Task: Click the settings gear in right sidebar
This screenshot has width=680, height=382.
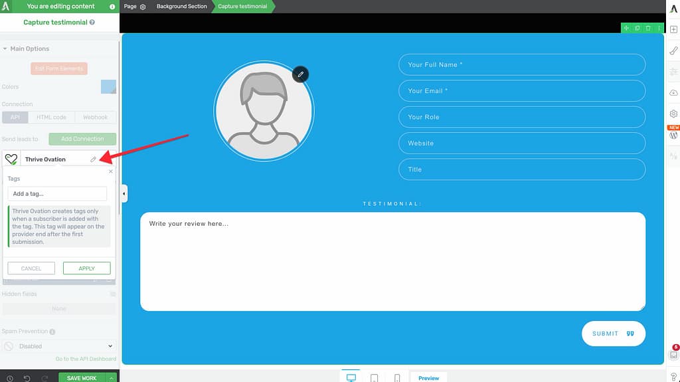Action: 673,114
